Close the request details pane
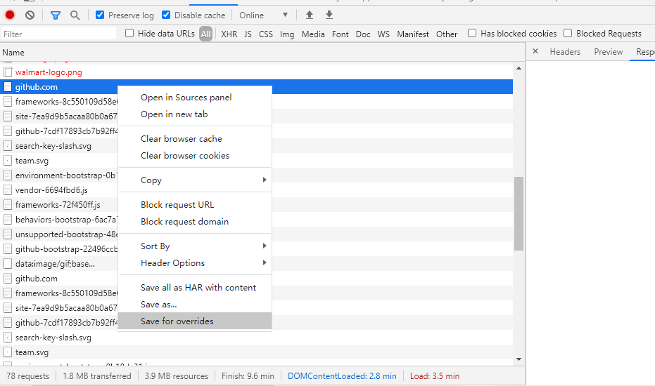This screenshot has width=655, height=386. tap(535, 51)
